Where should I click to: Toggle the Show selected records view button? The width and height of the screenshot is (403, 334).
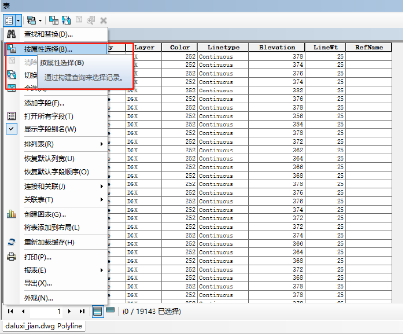[x=110, y=310]
